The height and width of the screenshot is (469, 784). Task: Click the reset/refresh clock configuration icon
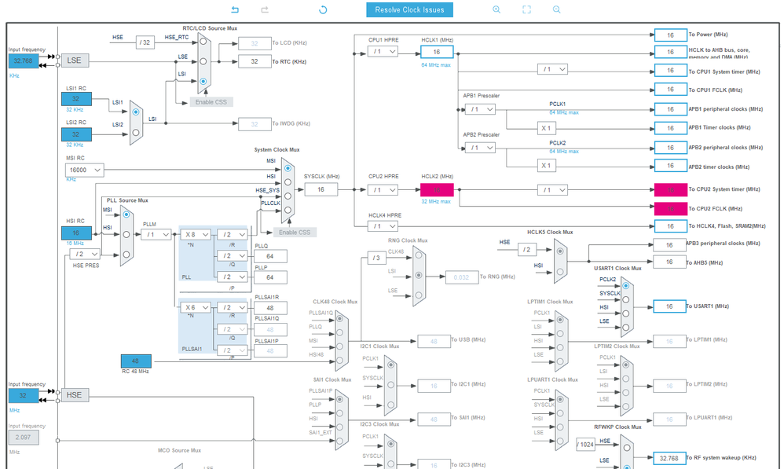(323, 9)
